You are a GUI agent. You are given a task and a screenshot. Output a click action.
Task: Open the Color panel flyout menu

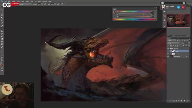pos(156,9)
